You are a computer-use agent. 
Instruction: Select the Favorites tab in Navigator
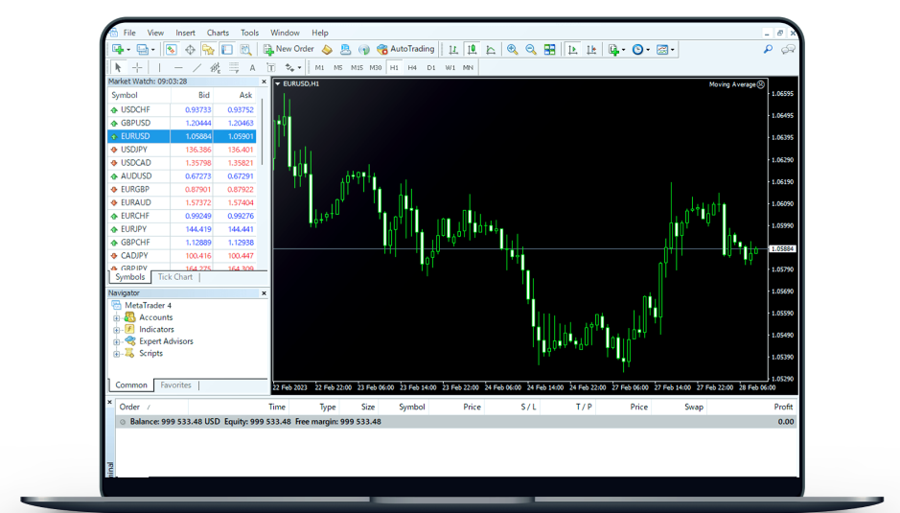point(175,385)
